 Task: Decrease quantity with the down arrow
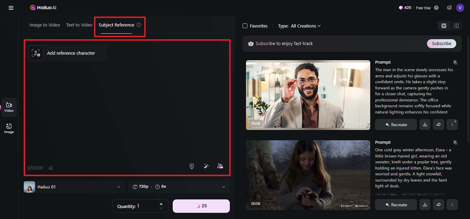161,208
